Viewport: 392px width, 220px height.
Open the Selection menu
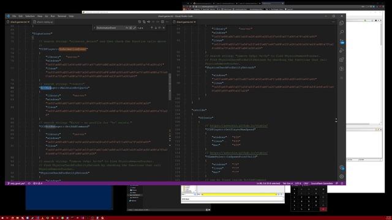30,16
